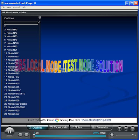Select outline entry Nokia N91

click(x=11, y=50)
